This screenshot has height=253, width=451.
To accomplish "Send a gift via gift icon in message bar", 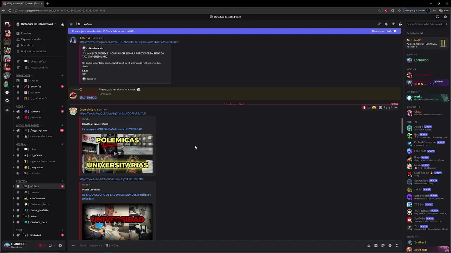I will pyautogui.click(x=369, y=245).
